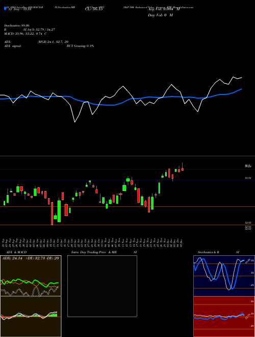Click the 'BUY Growing @ 5%' signal text
Image resolution: width=255 pixels, height=337 pixels.
click(80, 46)
